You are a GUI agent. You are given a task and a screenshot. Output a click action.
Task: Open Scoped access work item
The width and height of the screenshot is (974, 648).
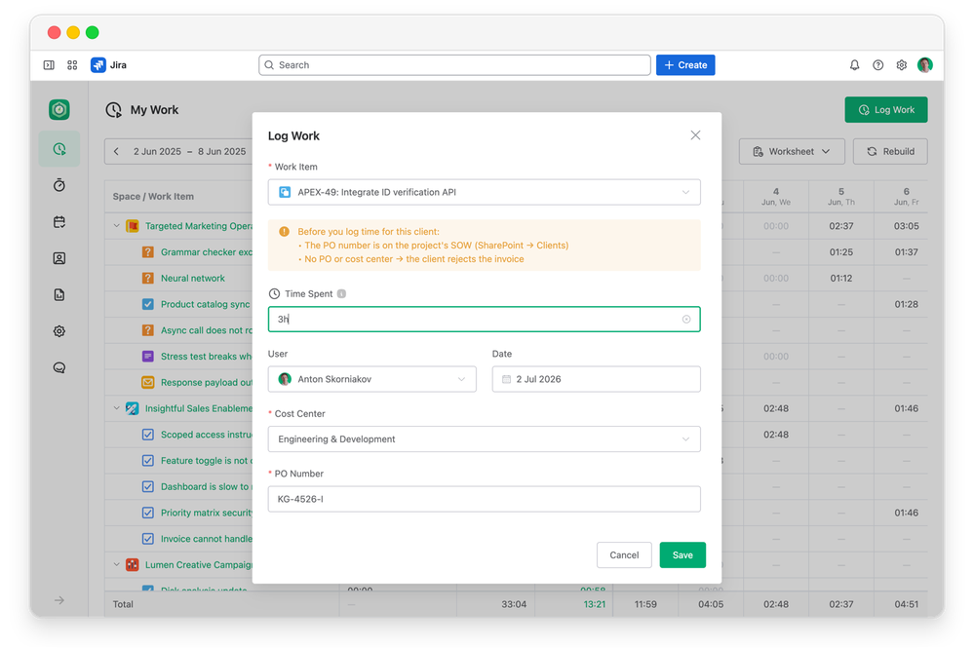207,435
